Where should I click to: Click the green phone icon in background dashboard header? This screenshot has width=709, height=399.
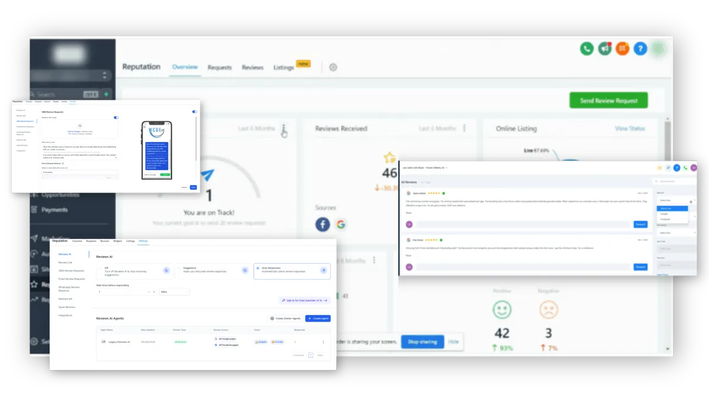click(x=586, y=48)
